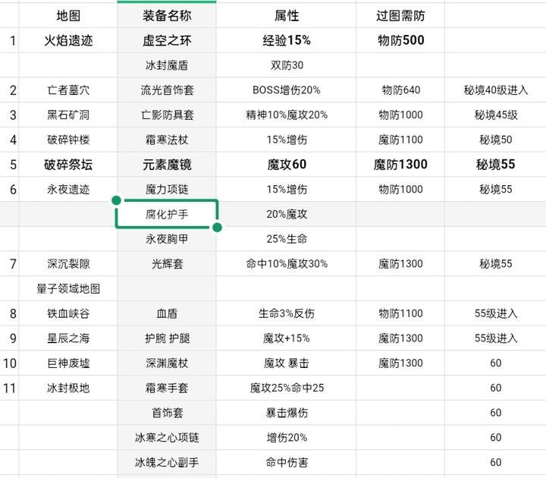Viewport: 546px width, 478px height.
Task: Click the bottom-right green selection handle
Action: 218,228
